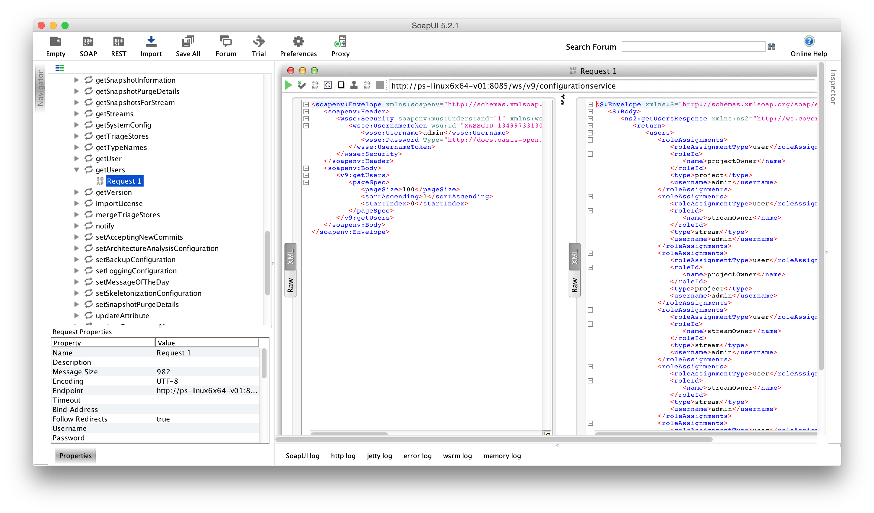Expand the getVersion operation node
This screenshot has width=874, height=513.
click(77, 192)
